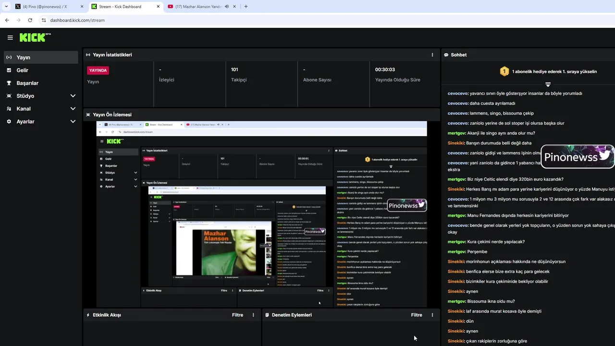Expand the Kanal chevron
Viewport: 615px width, 346px height.
point(73,109)
